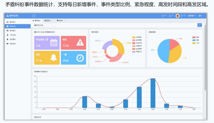Toggle 一般 legend in 紧急程度 chart

tap(196, 43)
